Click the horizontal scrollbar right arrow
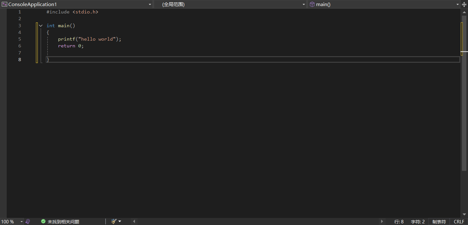The width and height of the screenshot is (468, 225). tap(382, 221)
